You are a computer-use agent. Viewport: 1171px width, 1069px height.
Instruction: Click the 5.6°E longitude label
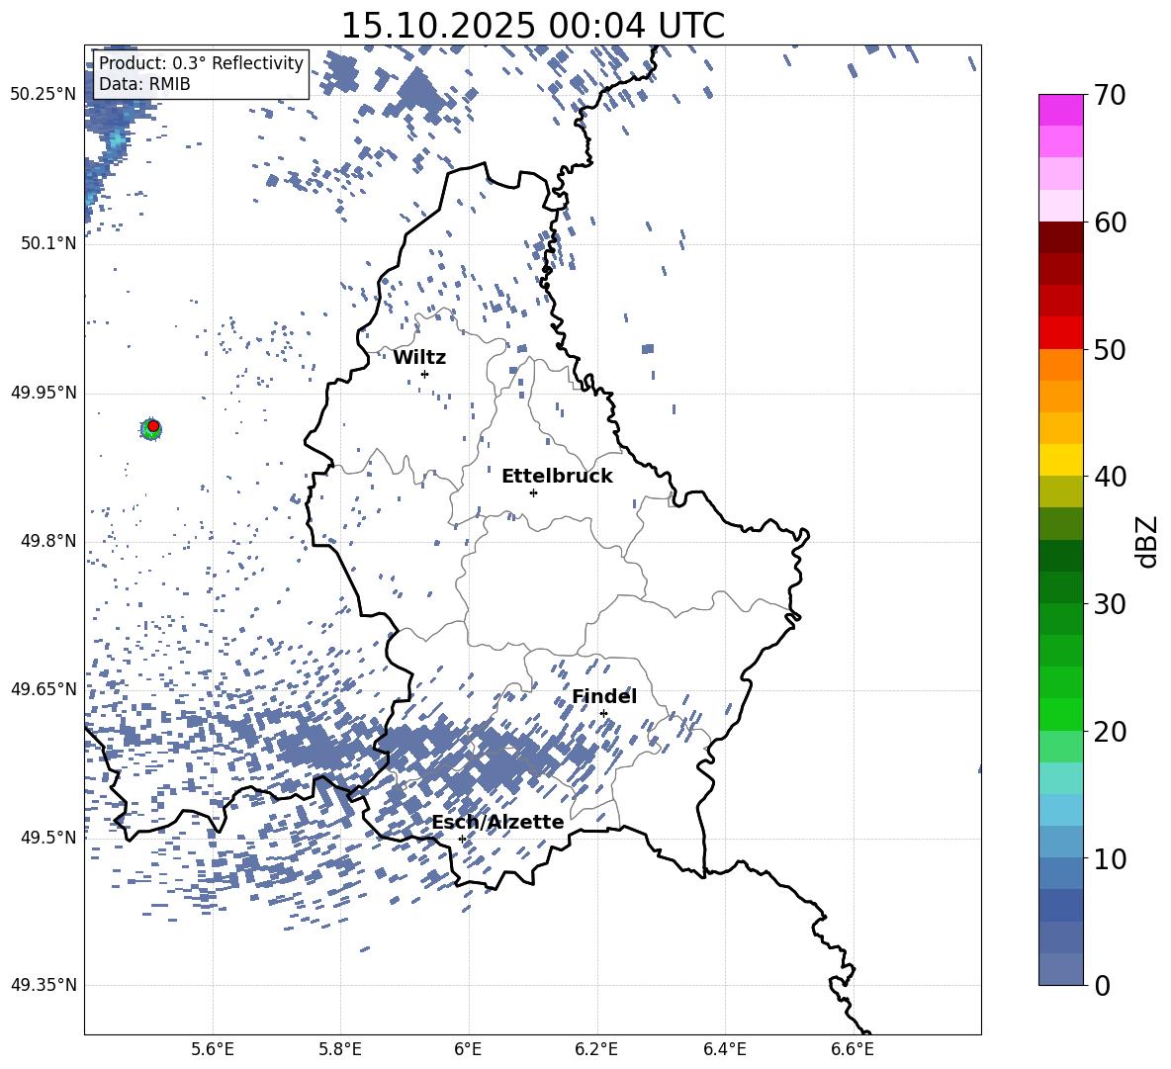213,1050
